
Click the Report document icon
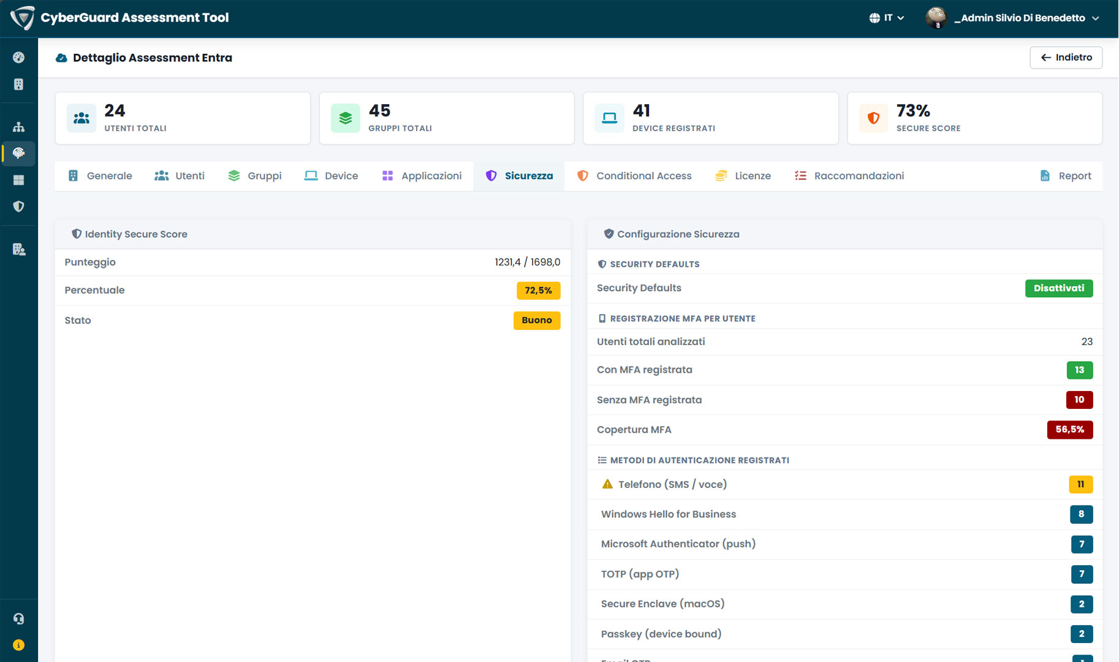(x=1045, y=176)
